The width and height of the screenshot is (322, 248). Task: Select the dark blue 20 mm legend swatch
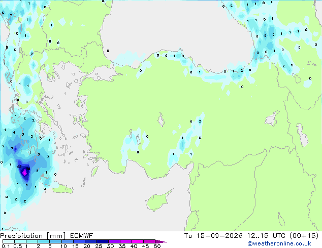click(91, 241)
